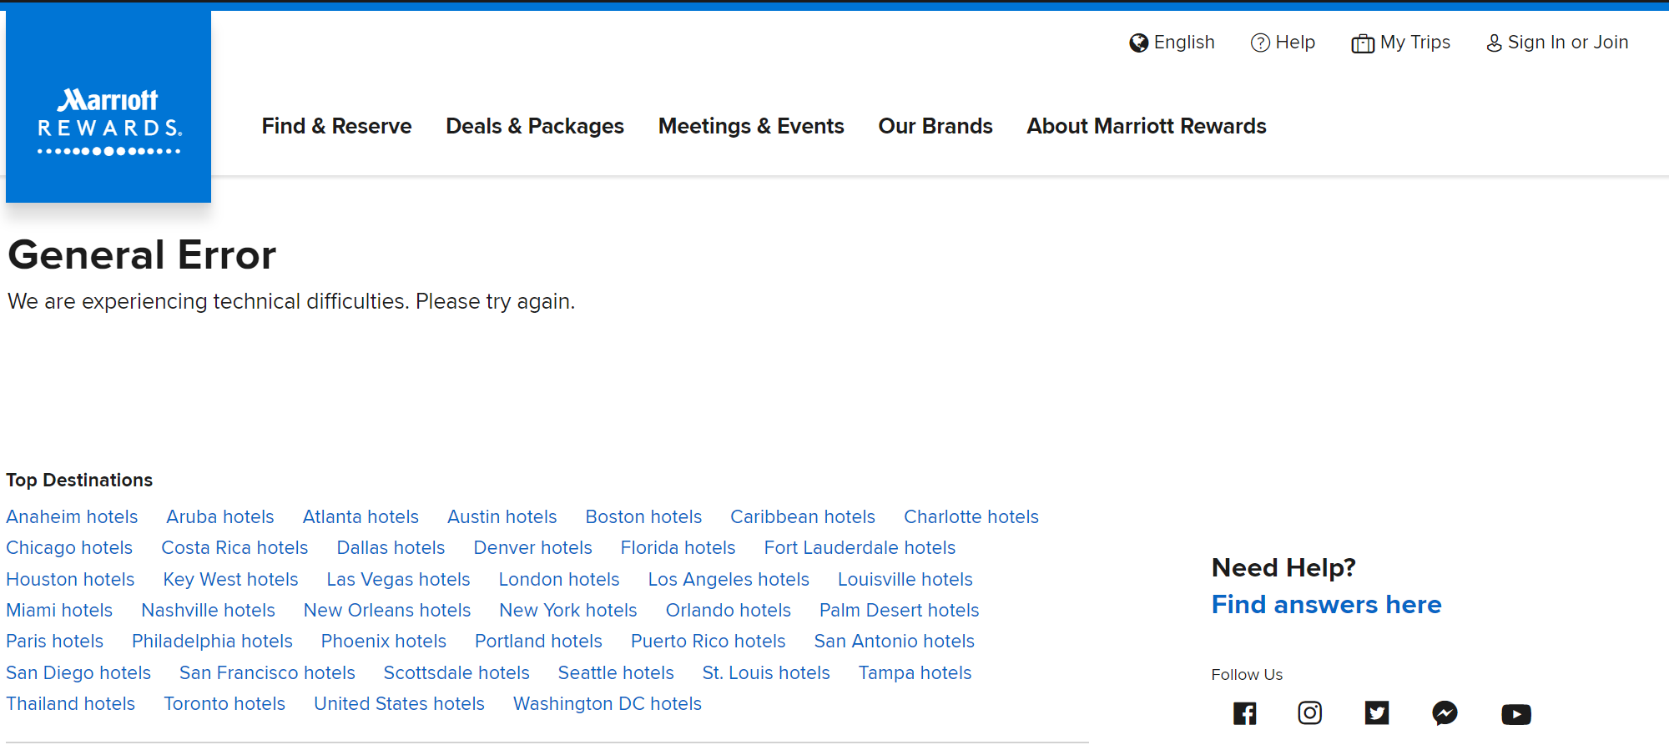Open the Facebook social icon
This screenshot has height=755, width=1669.
(1244, 713)
